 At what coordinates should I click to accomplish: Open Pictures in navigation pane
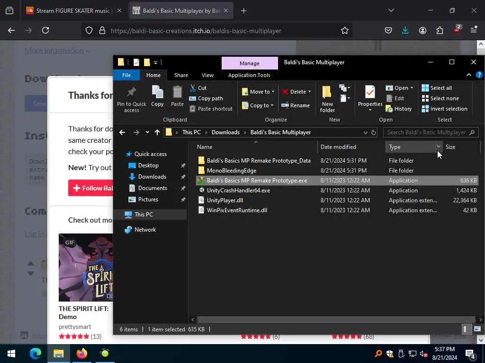[148, 199]
